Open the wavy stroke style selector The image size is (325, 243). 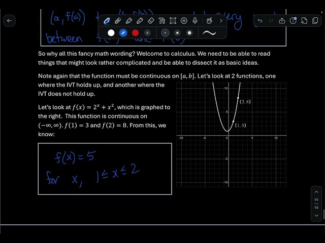[209, 33]
